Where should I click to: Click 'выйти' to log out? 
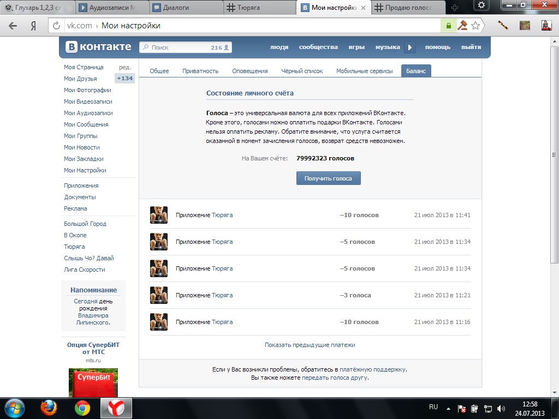(x=471, y=47)
